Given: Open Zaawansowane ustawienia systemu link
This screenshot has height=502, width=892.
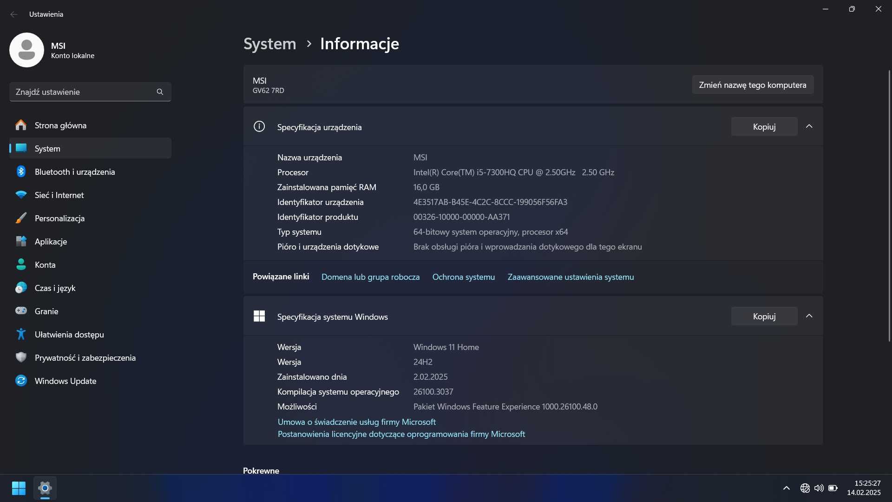Looking at the screenshot, I should pyautogui.click(x=571, y=277).
